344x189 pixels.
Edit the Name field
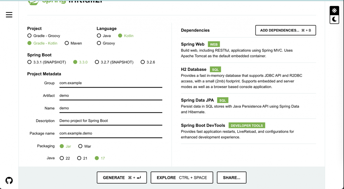[x=111, y=108]
